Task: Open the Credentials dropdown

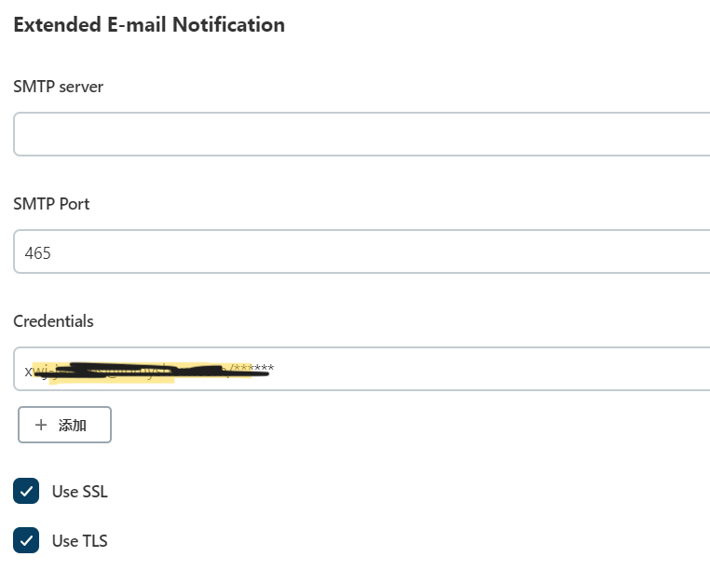Action: click(x=466, y=369)
